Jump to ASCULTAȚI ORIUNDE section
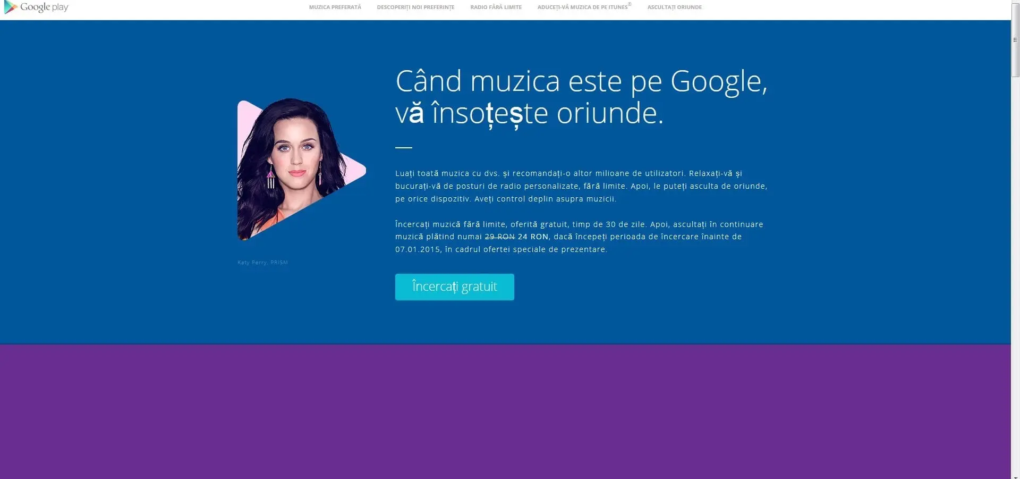This screenshot has width=1020, height=479. [674, 7]
